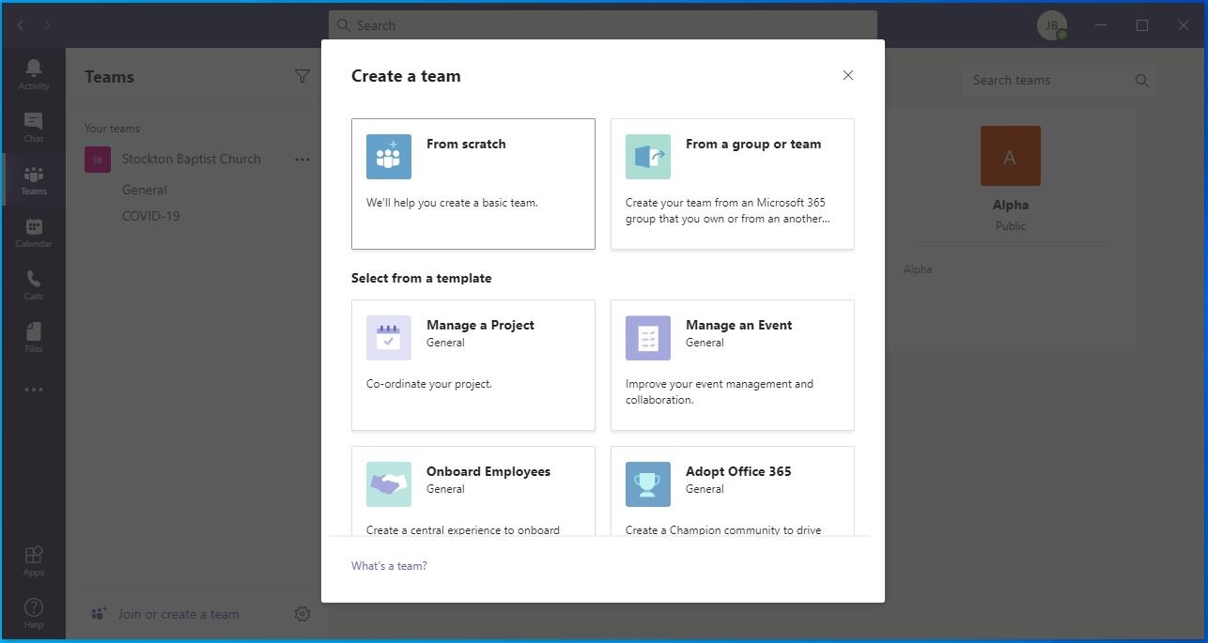Click the Public label under Alpha
This screenshot has height=643, width=1208.
click(1011, 226)
